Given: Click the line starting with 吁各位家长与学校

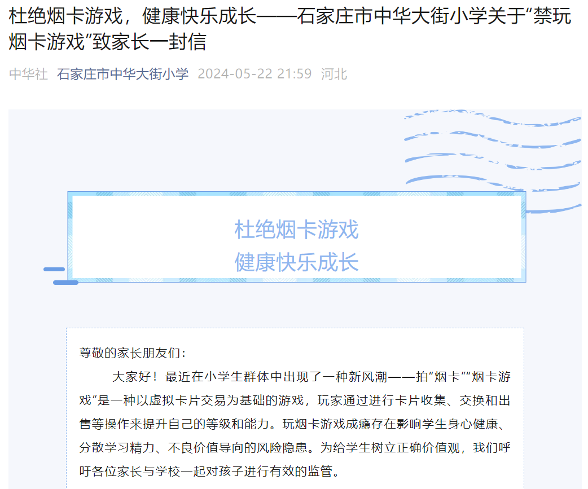Looking at the screenshot, I should point(209,471).
